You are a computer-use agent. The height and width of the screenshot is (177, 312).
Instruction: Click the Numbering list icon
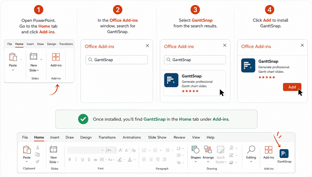pos(155,150)
